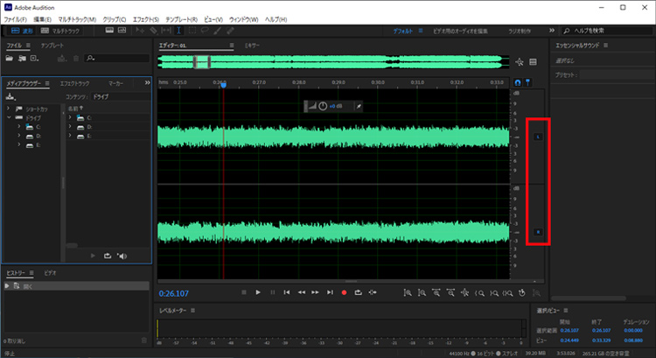
Task: Skip to the next marker button
Action: click(330, 291)
